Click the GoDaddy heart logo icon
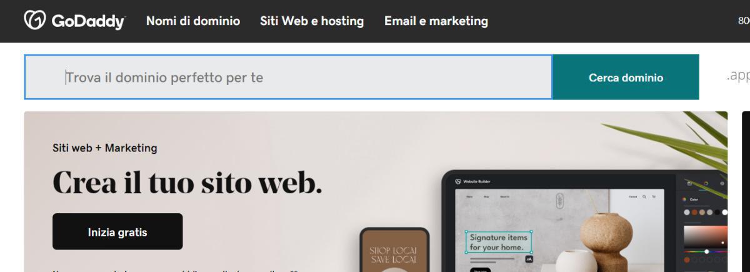The image size is (750, 272). coord(34,20)
